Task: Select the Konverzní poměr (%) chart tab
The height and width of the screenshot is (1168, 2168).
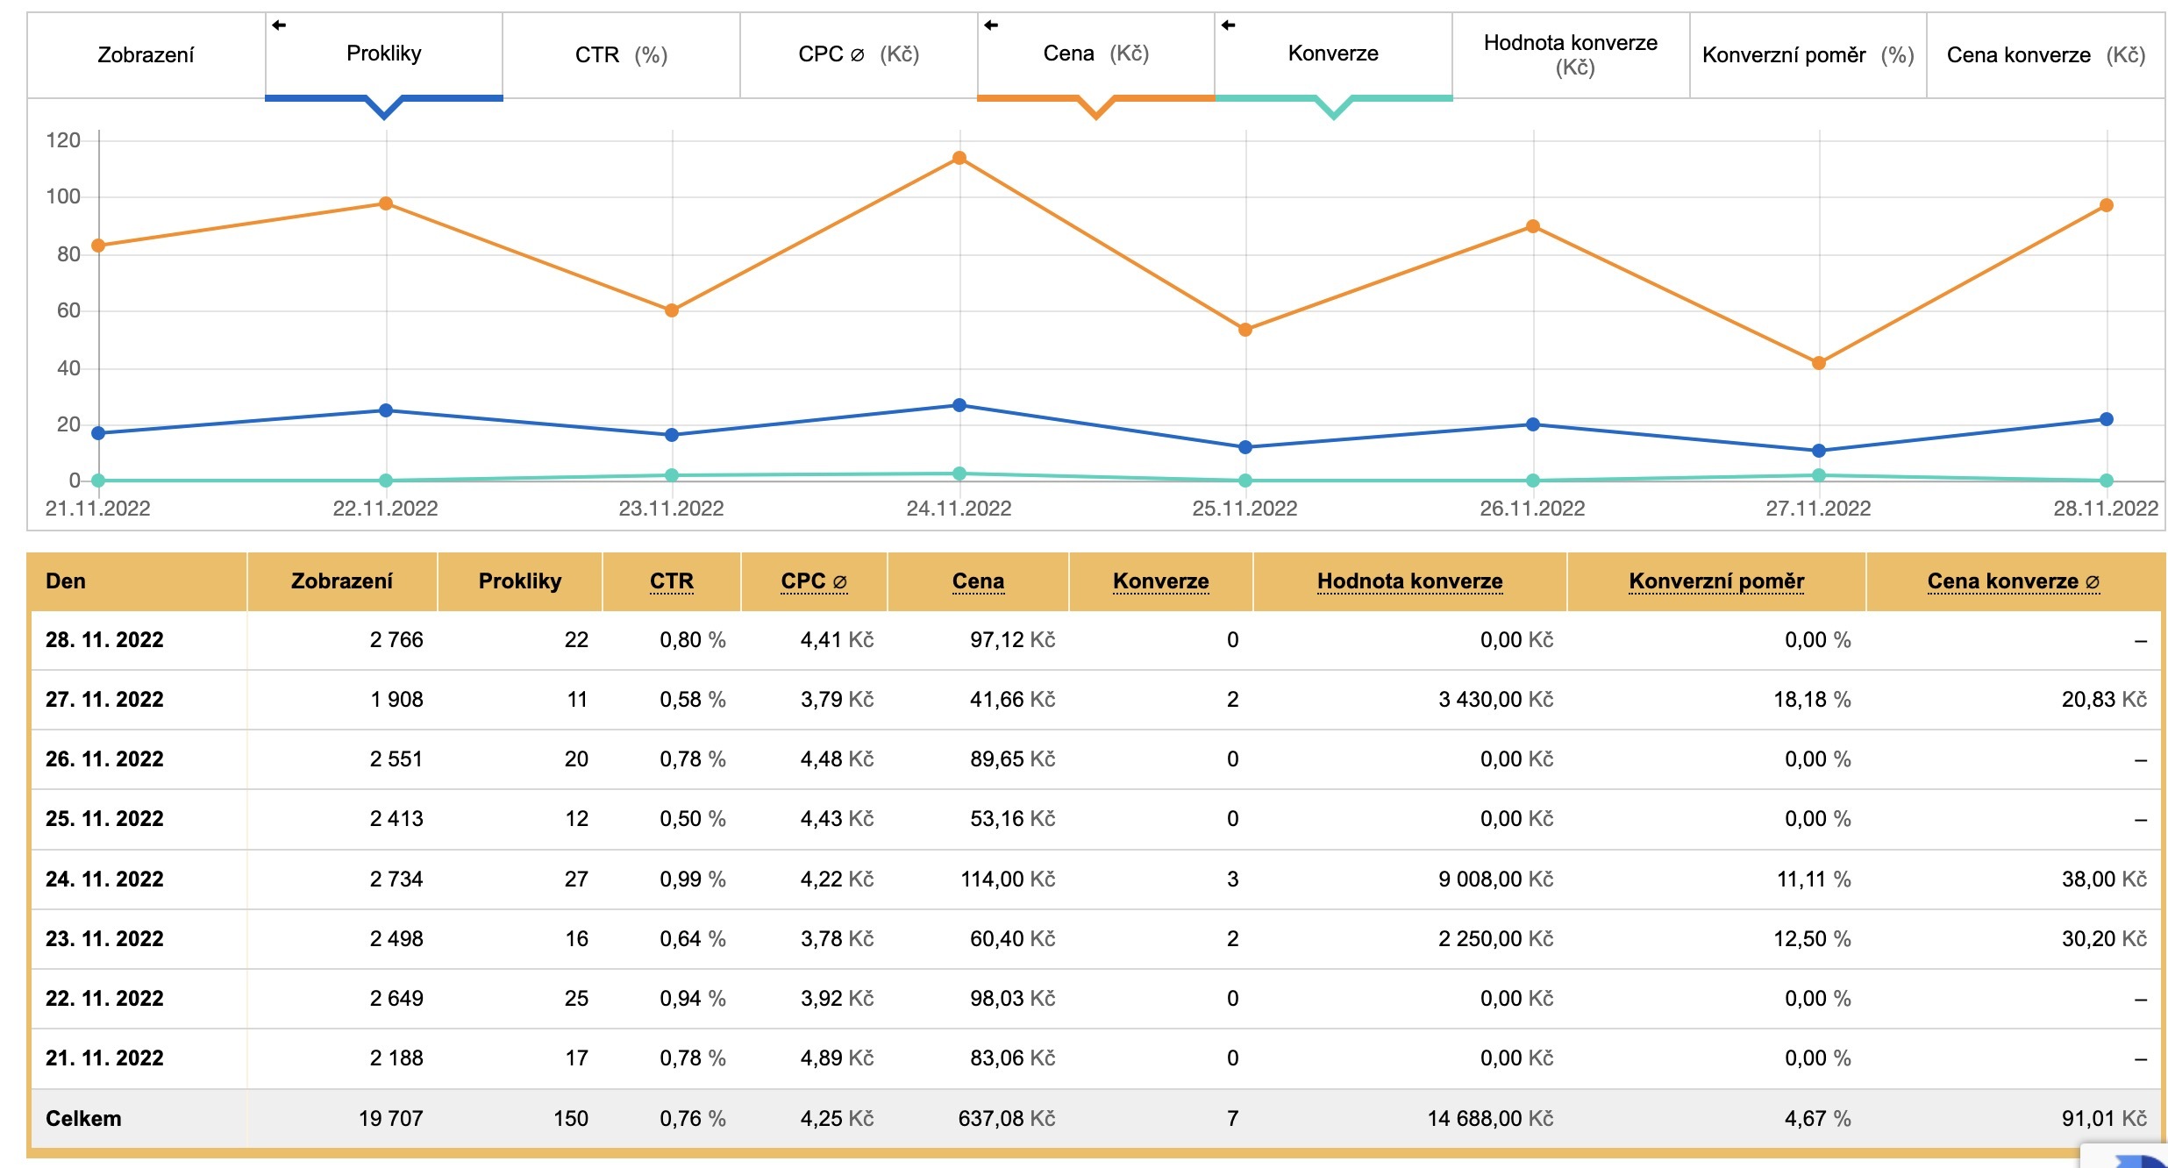Action: 1808,55
